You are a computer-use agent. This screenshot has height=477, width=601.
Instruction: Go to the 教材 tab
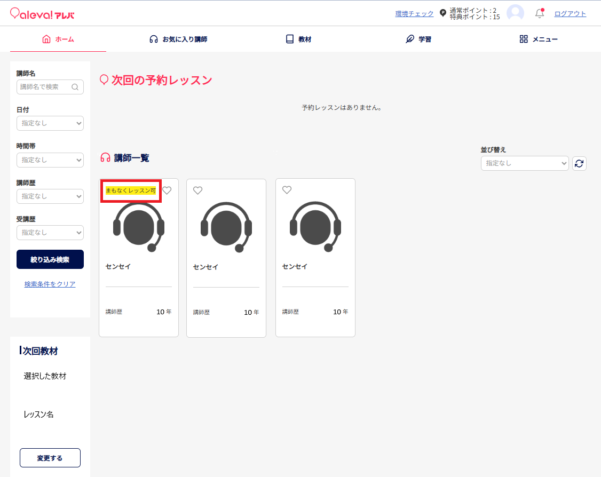point(298,39)
